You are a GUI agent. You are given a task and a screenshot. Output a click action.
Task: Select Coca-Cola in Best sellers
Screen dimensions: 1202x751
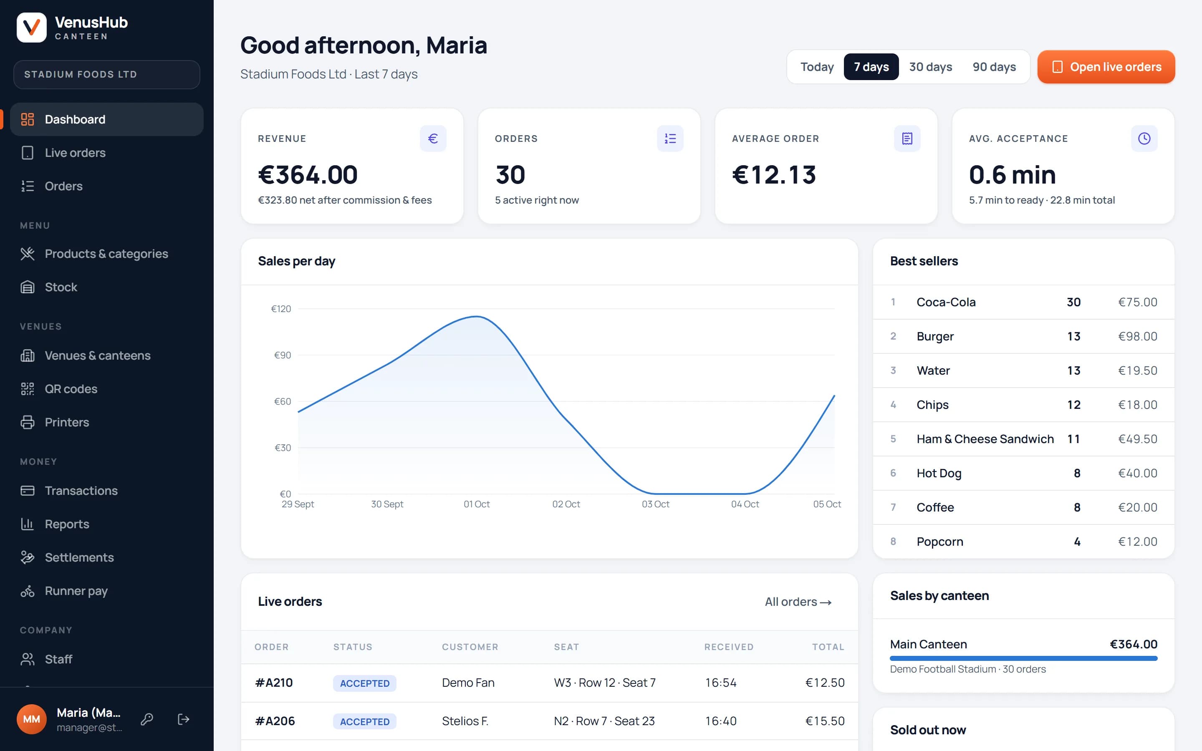click(x=1023, y=302)
